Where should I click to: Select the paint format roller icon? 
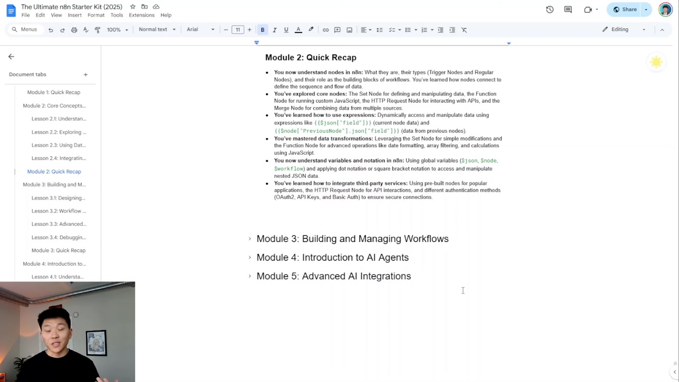tap(98, 30)
